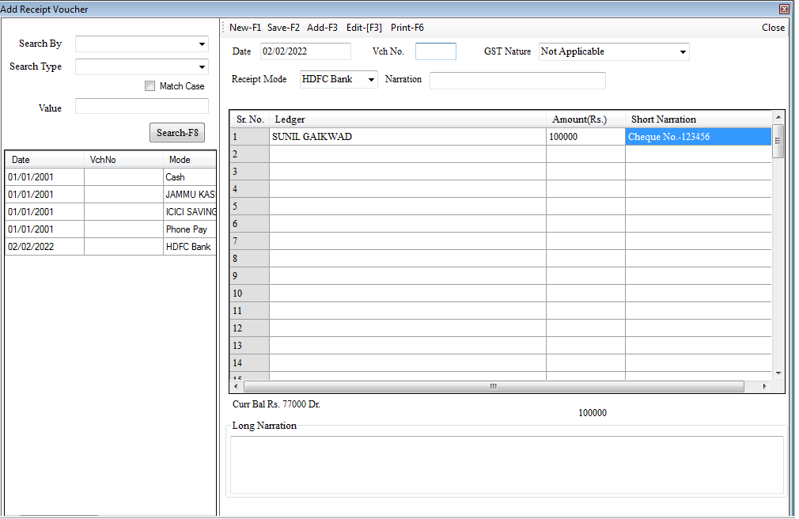Image resolution: width=799 pixels, height=519 pixels.
Task: Click inside the Long Narration text box
Action: point(506,464)
